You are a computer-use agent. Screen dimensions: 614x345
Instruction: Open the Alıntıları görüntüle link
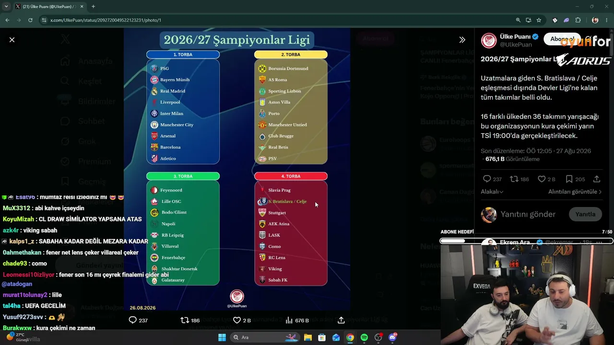(575, 192)
